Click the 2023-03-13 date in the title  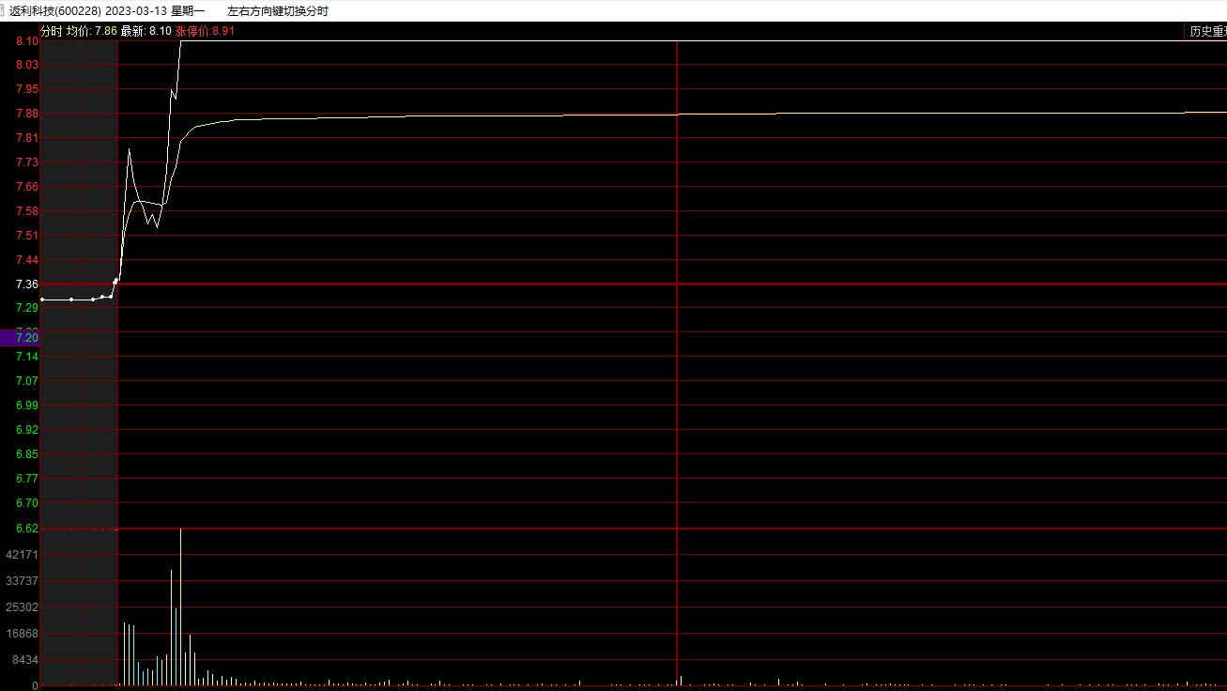[x=136, y=11]
